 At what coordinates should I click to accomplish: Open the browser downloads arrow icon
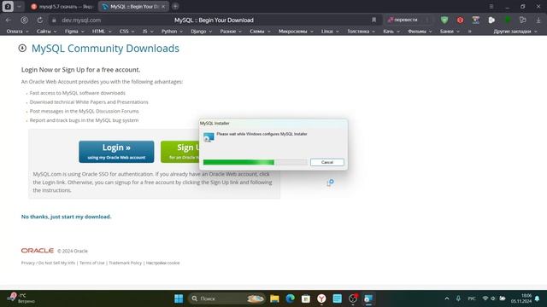coord(538,20)
